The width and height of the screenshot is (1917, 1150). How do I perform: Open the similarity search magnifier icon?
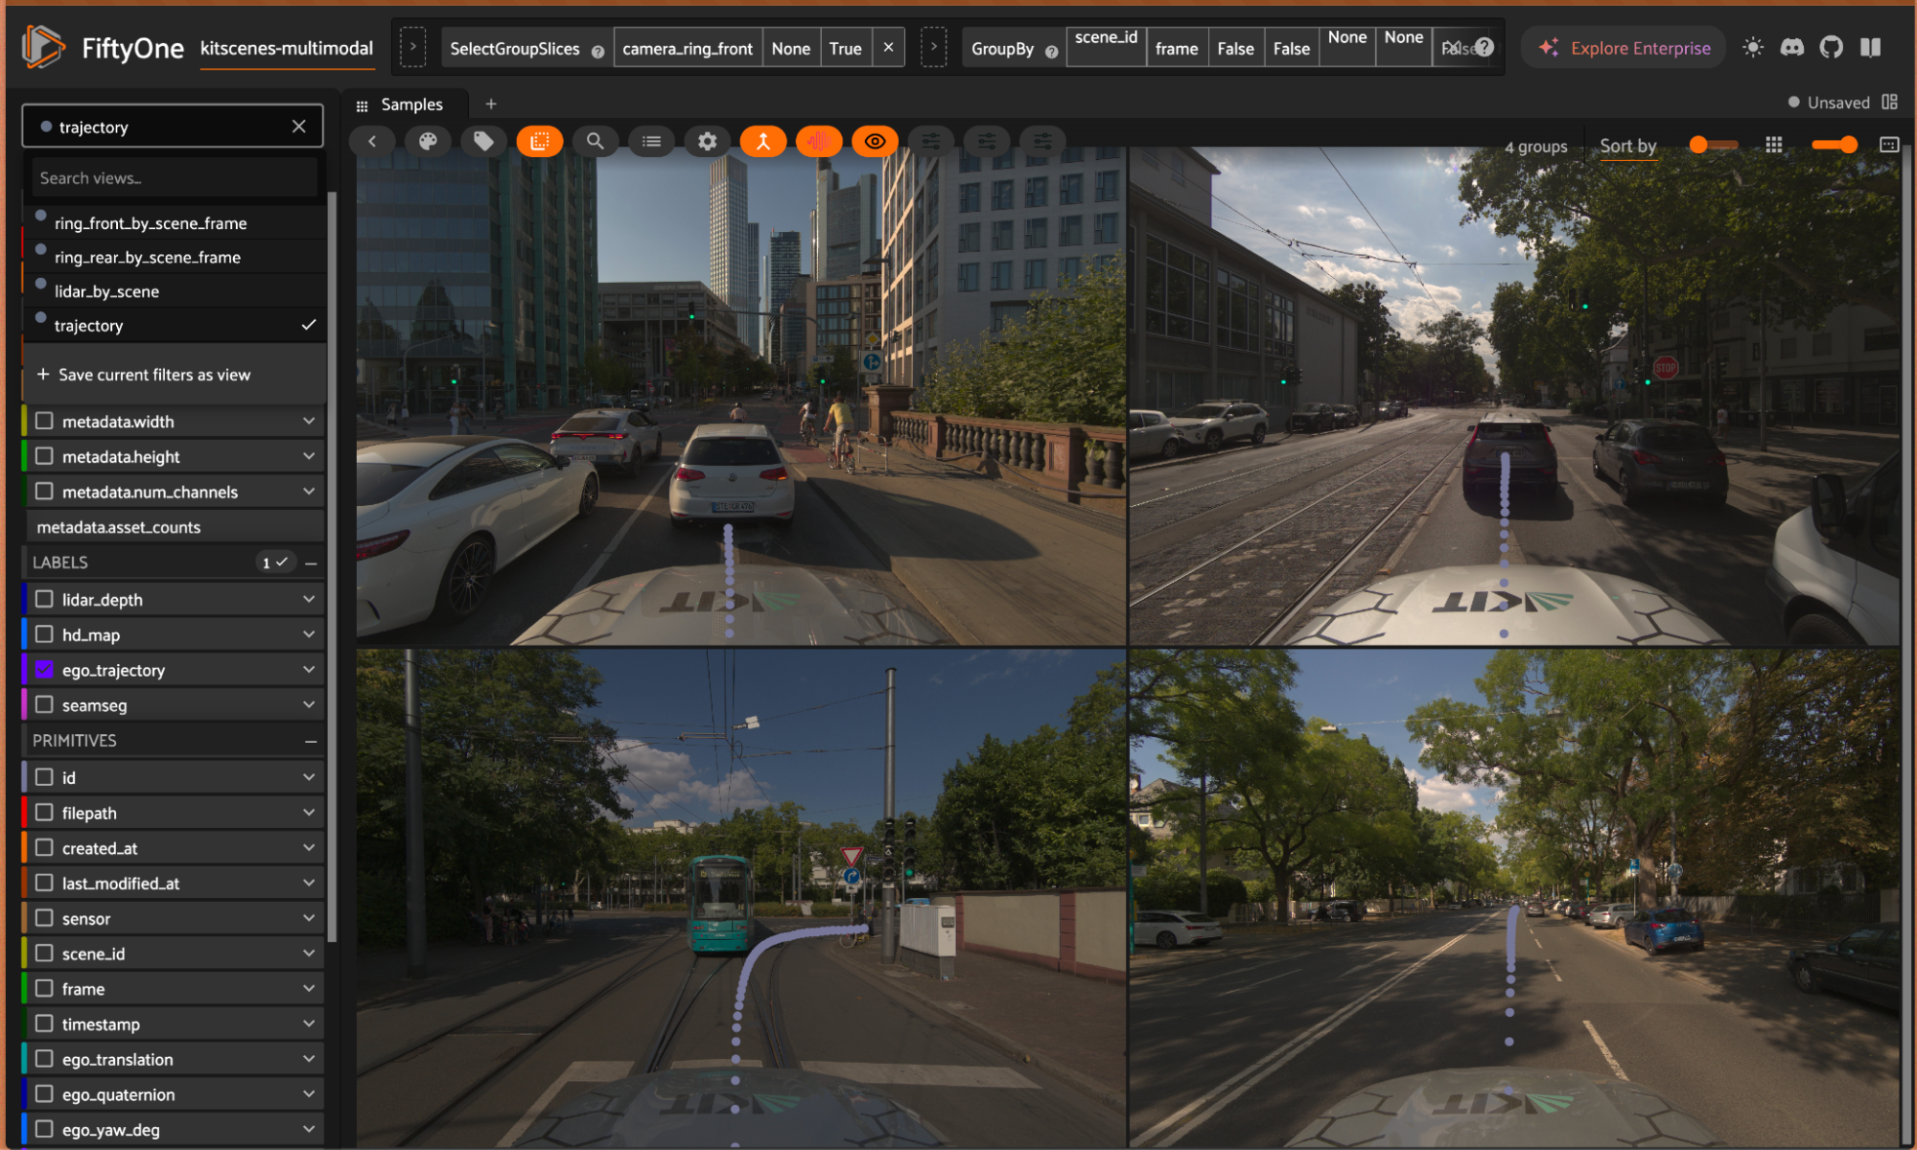point(596,142)
